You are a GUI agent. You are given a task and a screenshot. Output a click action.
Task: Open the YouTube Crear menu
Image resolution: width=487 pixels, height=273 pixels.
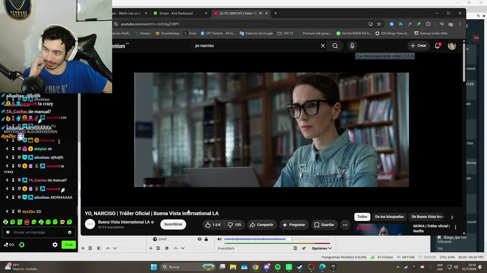click(x=418, y=45)
